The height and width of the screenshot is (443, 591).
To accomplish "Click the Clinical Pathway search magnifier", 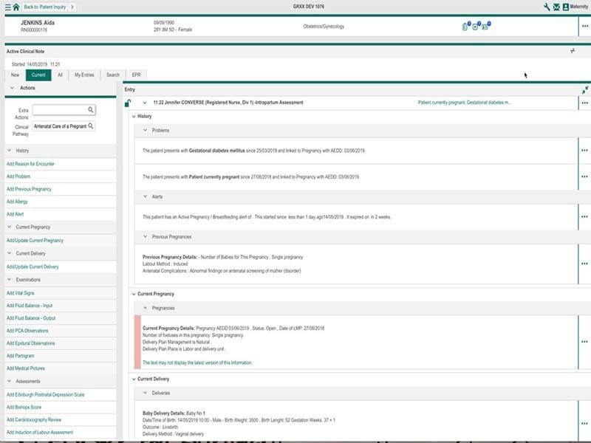I will point(90,126).
